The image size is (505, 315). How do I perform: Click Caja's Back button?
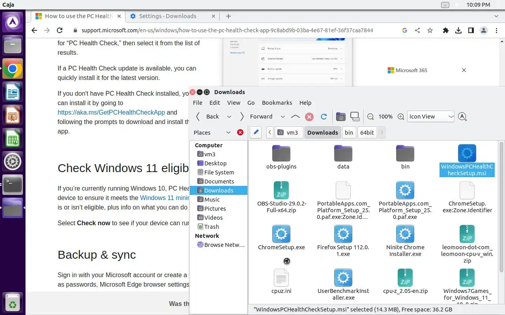point(208,117)
